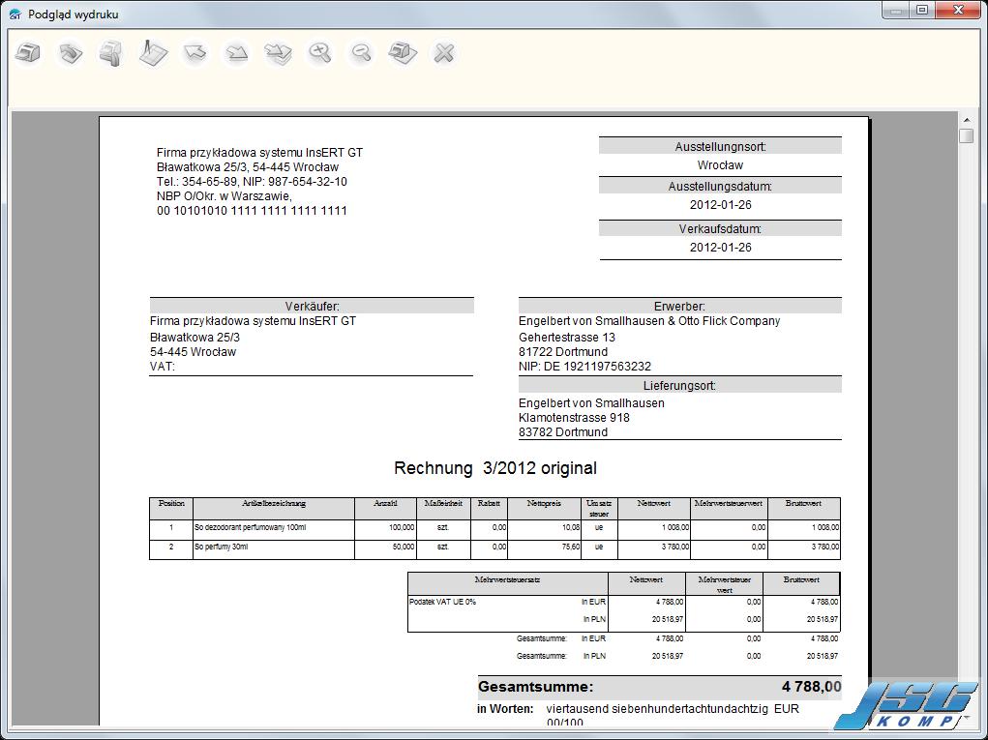Close the Podgląd wydruku window
Image resolution: width=988 pixels, height=740 pixels.
pos(958,11)
